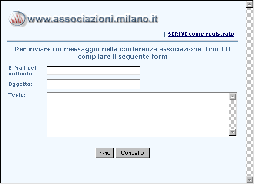Click the www.associazioni.milano.it site title

[x=93, y=19]
